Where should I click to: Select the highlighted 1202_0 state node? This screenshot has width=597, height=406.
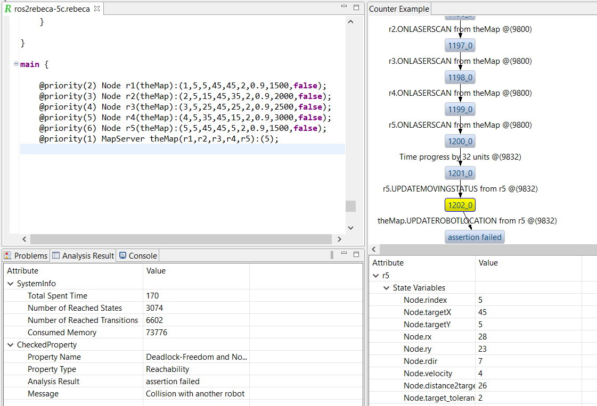pyautogui.click(x=460, y=205)
